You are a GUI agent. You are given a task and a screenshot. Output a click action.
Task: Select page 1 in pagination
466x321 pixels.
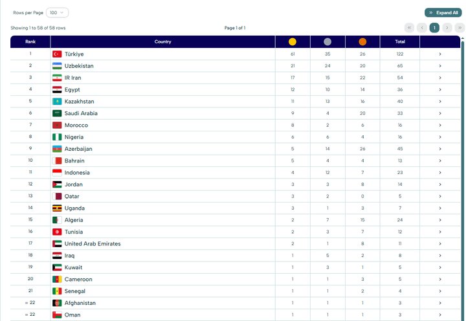click(434, 28)
